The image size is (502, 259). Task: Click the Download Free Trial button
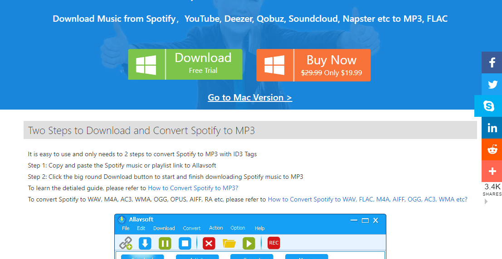coord(185,64)
